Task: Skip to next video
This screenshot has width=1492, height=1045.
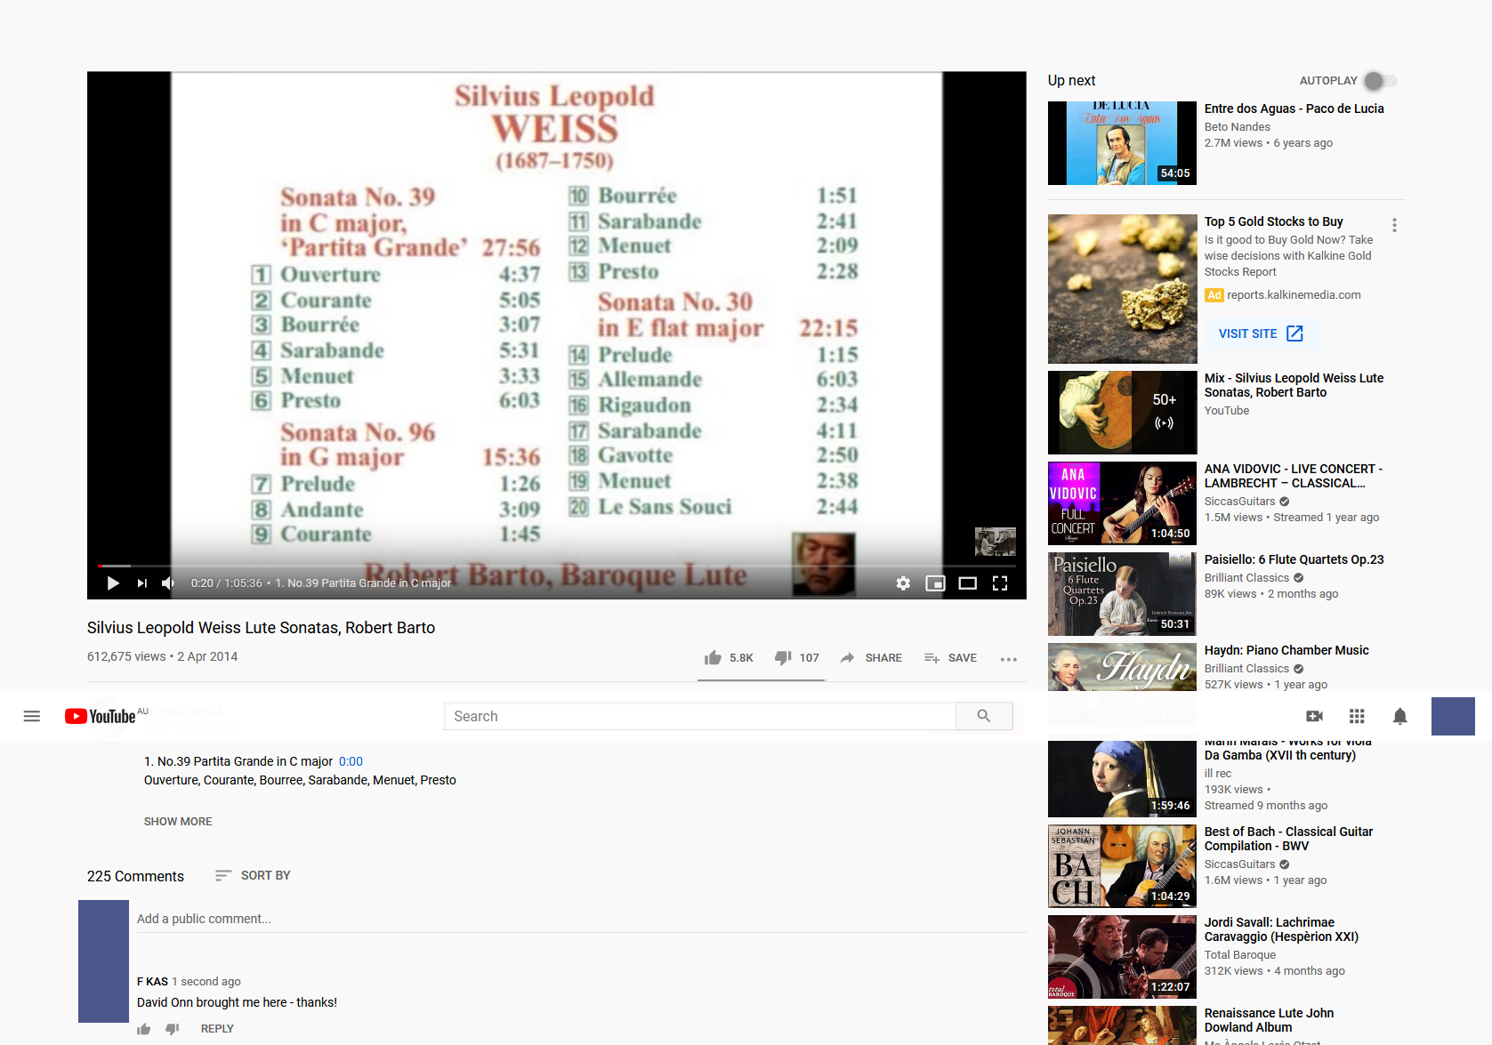Action: (x=141, y=583)
